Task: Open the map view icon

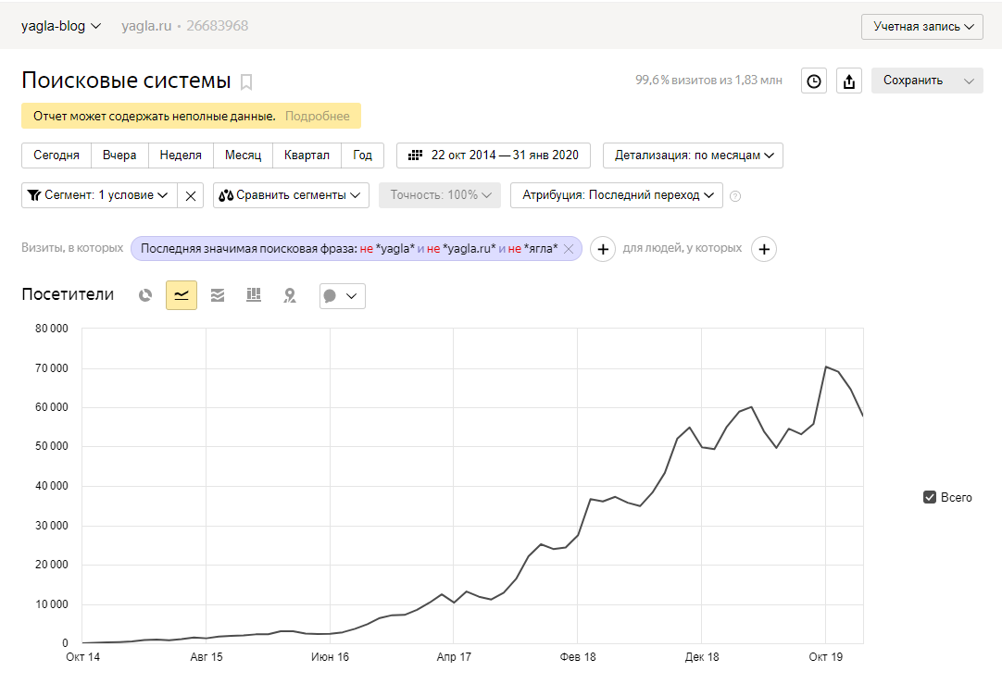Action: 290,295
